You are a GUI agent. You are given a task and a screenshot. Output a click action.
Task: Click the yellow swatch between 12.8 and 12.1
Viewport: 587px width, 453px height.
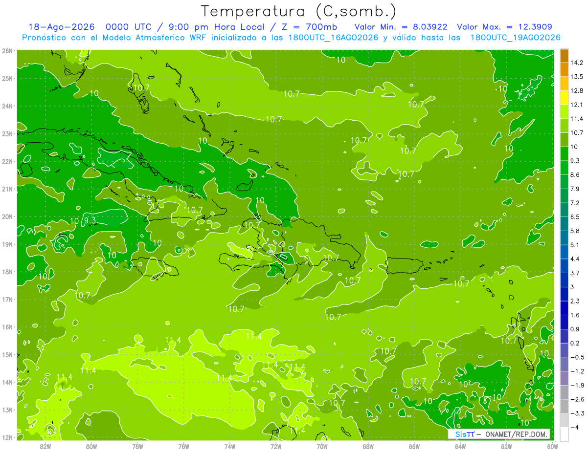(x=564, y=97)
